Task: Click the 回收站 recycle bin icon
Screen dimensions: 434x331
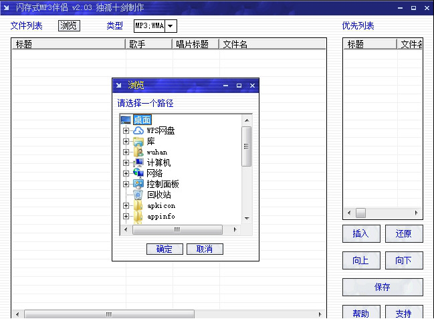Action: tap(138, 195)
